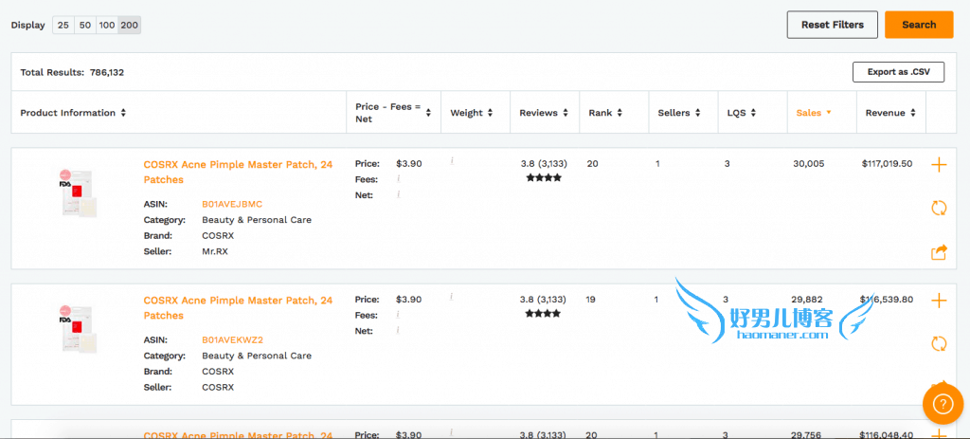
Task: Select rank value 19
Action: click(591, 299)
